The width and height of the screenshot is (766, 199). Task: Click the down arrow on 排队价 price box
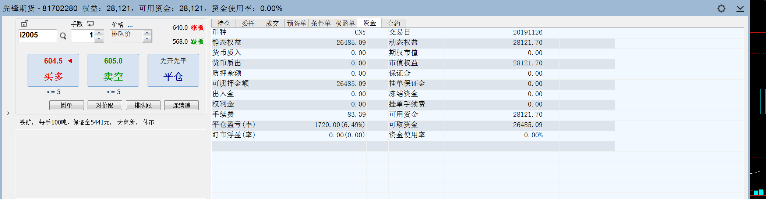tap(147, 39)
